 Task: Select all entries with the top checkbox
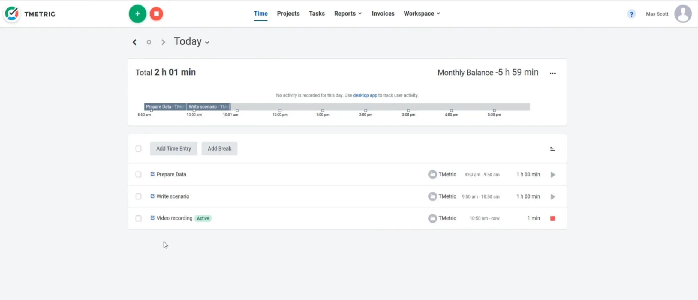[x=139, y=149]
